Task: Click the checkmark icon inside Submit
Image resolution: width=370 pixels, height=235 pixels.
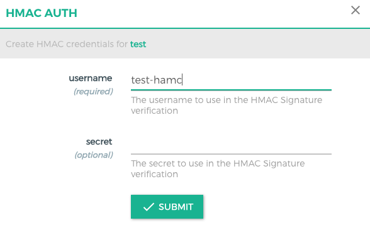Action: (149, 207)
